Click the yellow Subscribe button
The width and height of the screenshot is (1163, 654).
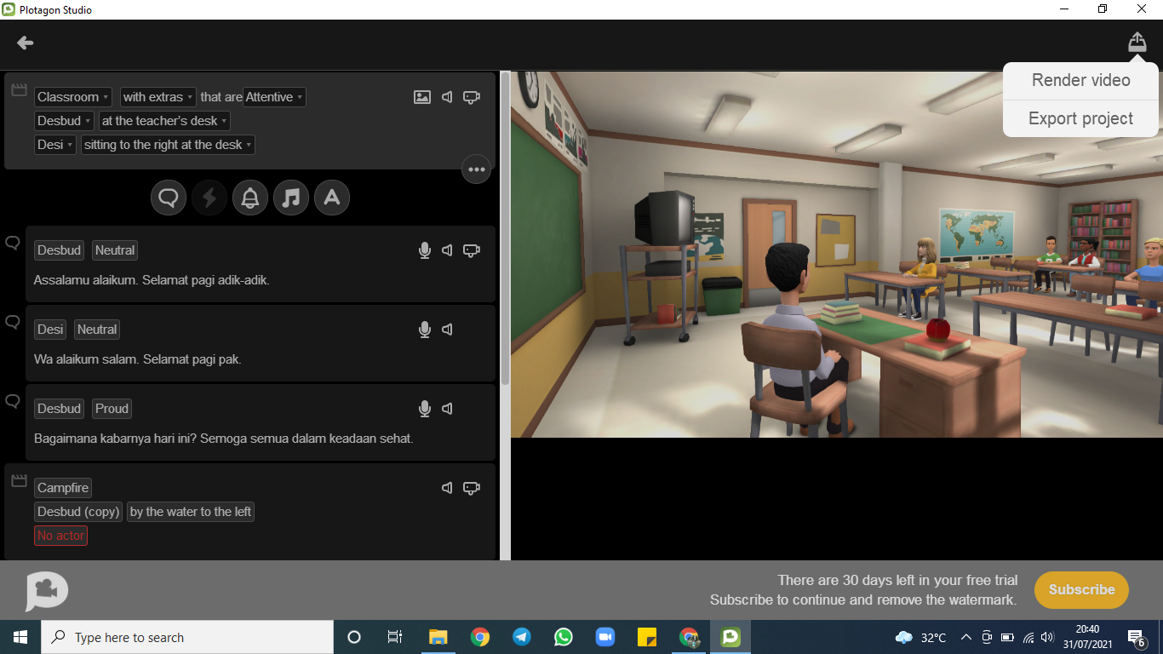(x=1081, y=589)
